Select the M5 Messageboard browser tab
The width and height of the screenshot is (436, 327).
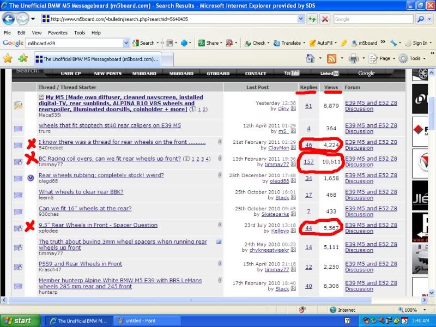click(x=98, y=59)
